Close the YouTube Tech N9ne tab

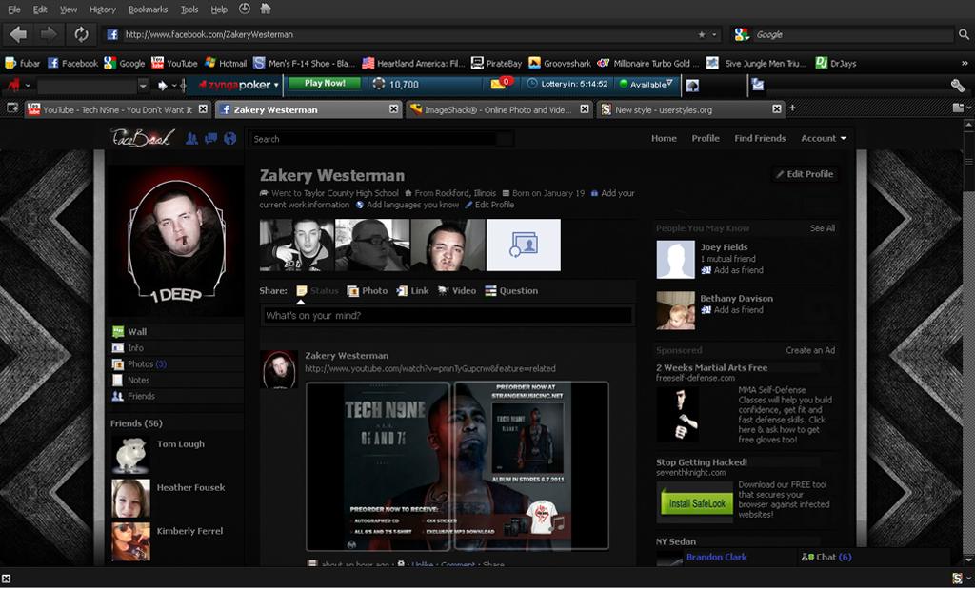[x=203, y=108]
